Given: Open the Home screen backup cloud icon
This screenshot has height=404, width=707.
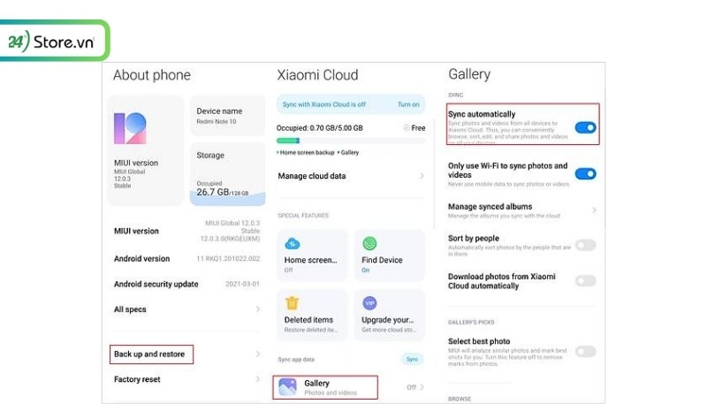Looking at the screenshot, I should tap(293, 244).
